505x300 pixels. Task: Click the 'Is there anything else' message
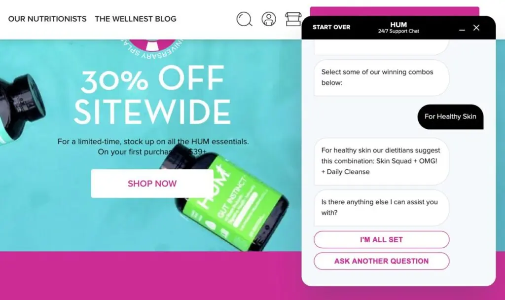click(x=381, y=208)
